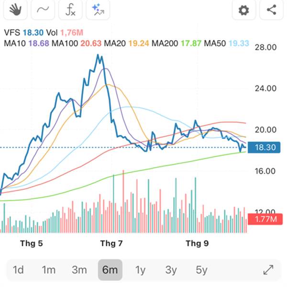Show the 5y time range
This screenshot has height=287, width=287.
click(x=201, y=270)
